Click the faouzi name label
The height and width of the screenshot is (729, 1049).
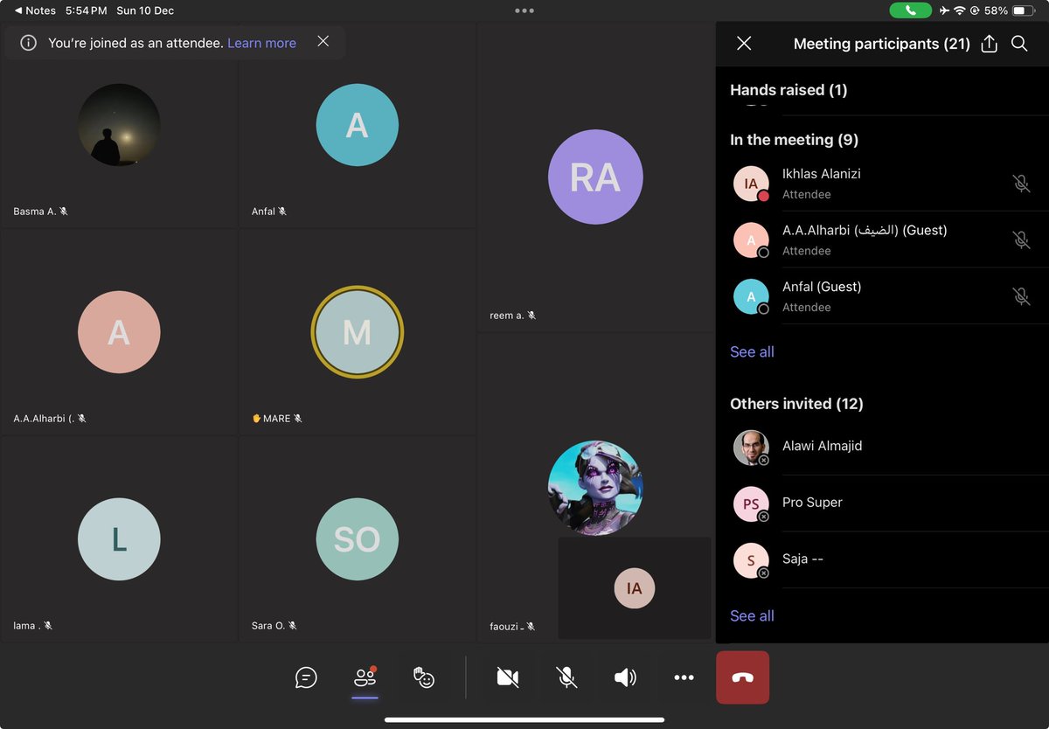505,627
